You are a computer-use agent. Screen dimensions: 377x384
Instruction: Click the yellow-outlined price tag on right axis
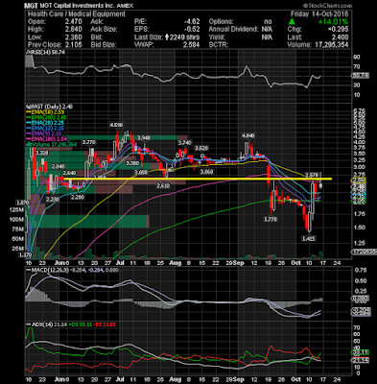coord(360,180)
